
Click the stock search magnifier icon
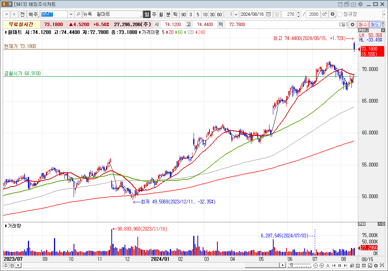[79, 14]
